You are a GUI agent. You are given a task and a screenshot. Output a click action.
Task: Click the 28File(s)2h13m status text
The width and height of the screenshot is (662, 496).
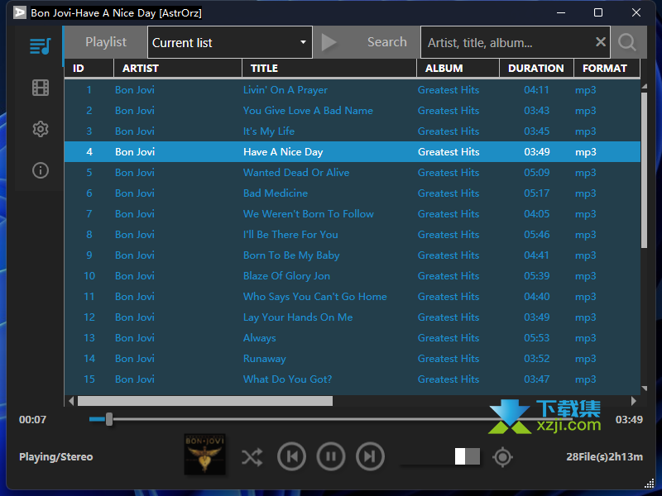tap(604, 457)
